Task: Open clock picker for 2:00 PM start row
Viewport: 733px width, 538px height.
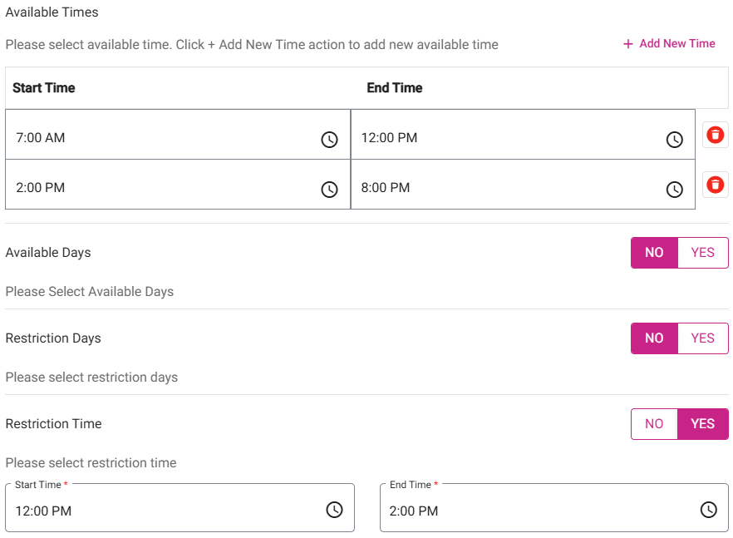Action: click(330, 190)
